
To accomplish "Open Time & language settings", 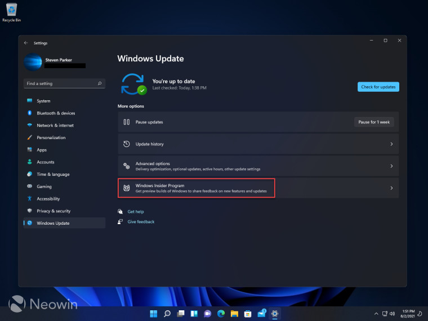I will click(64, 174).
